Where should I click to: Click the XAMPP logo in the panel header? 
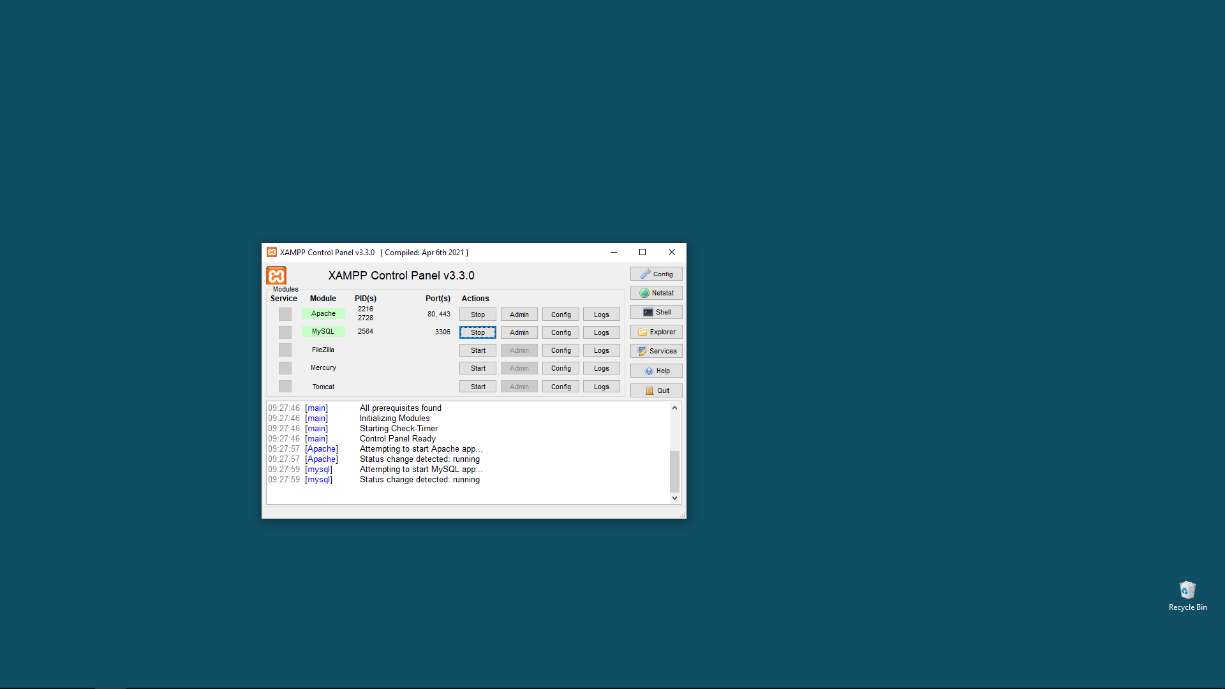(x=276, y=276)
